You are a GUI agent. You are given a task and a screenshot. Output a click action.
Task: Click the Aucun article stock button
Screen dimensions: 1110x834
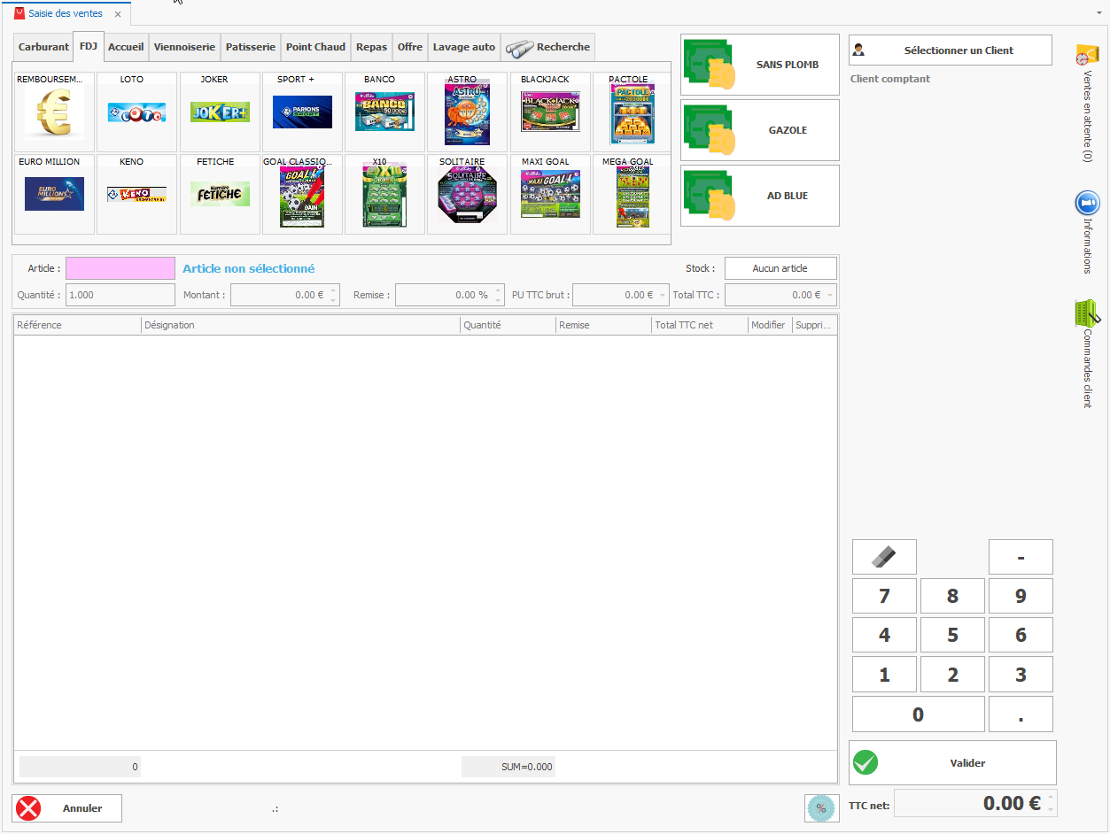tap(780, 268)
